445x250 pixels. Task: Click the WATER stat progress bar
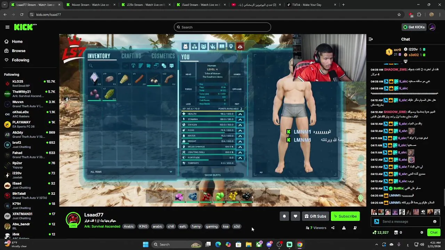click(209, 136)
